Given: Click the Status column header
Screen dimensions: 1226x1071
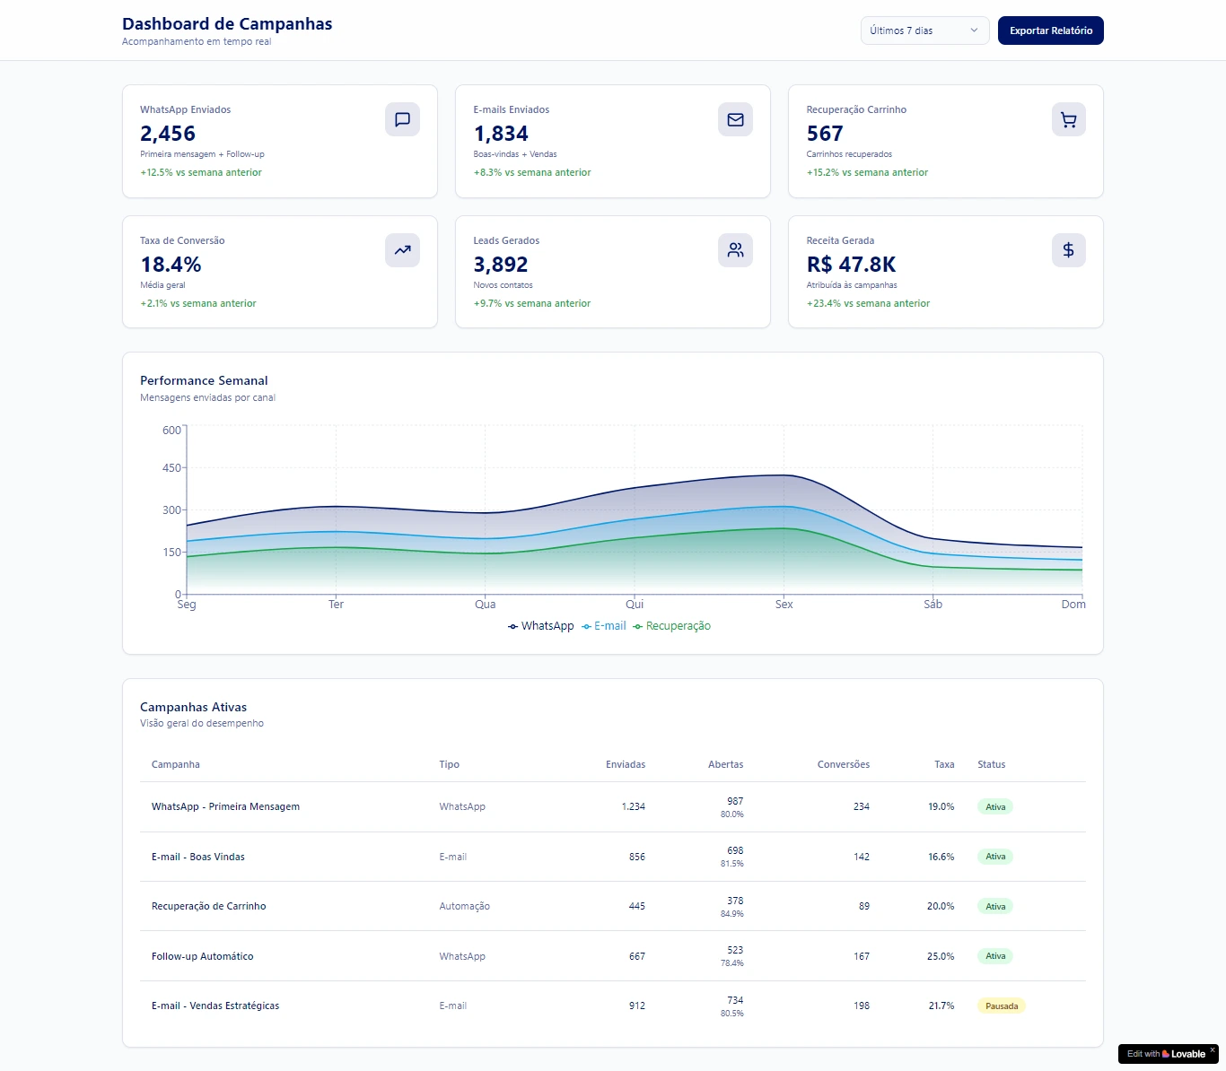Looking at the screenshot, I should (x=991, y=765).
